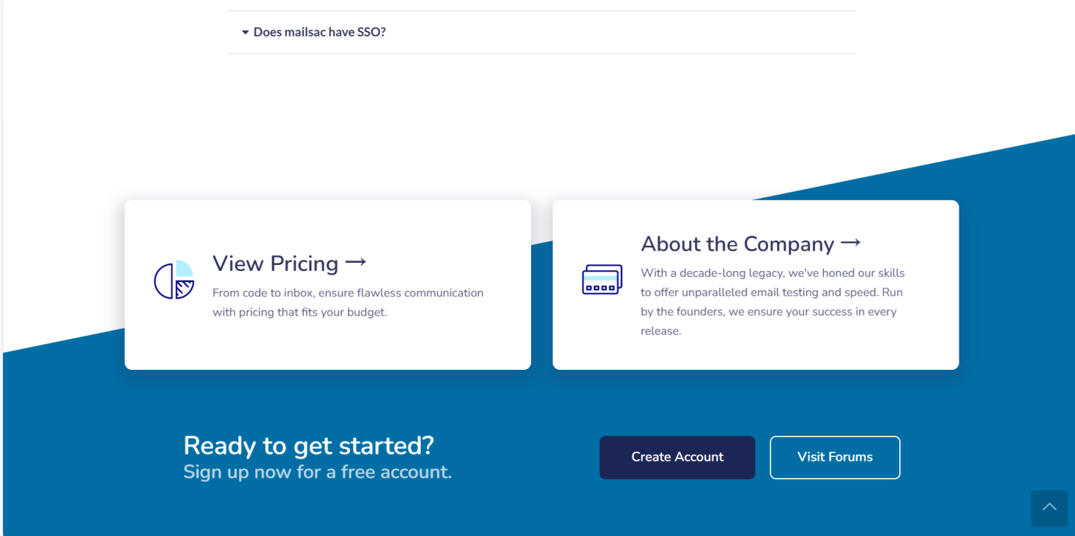Click 'pricing that fits your budget' text line
This screenshot has height=536, width=1075.
coord(300,312)
